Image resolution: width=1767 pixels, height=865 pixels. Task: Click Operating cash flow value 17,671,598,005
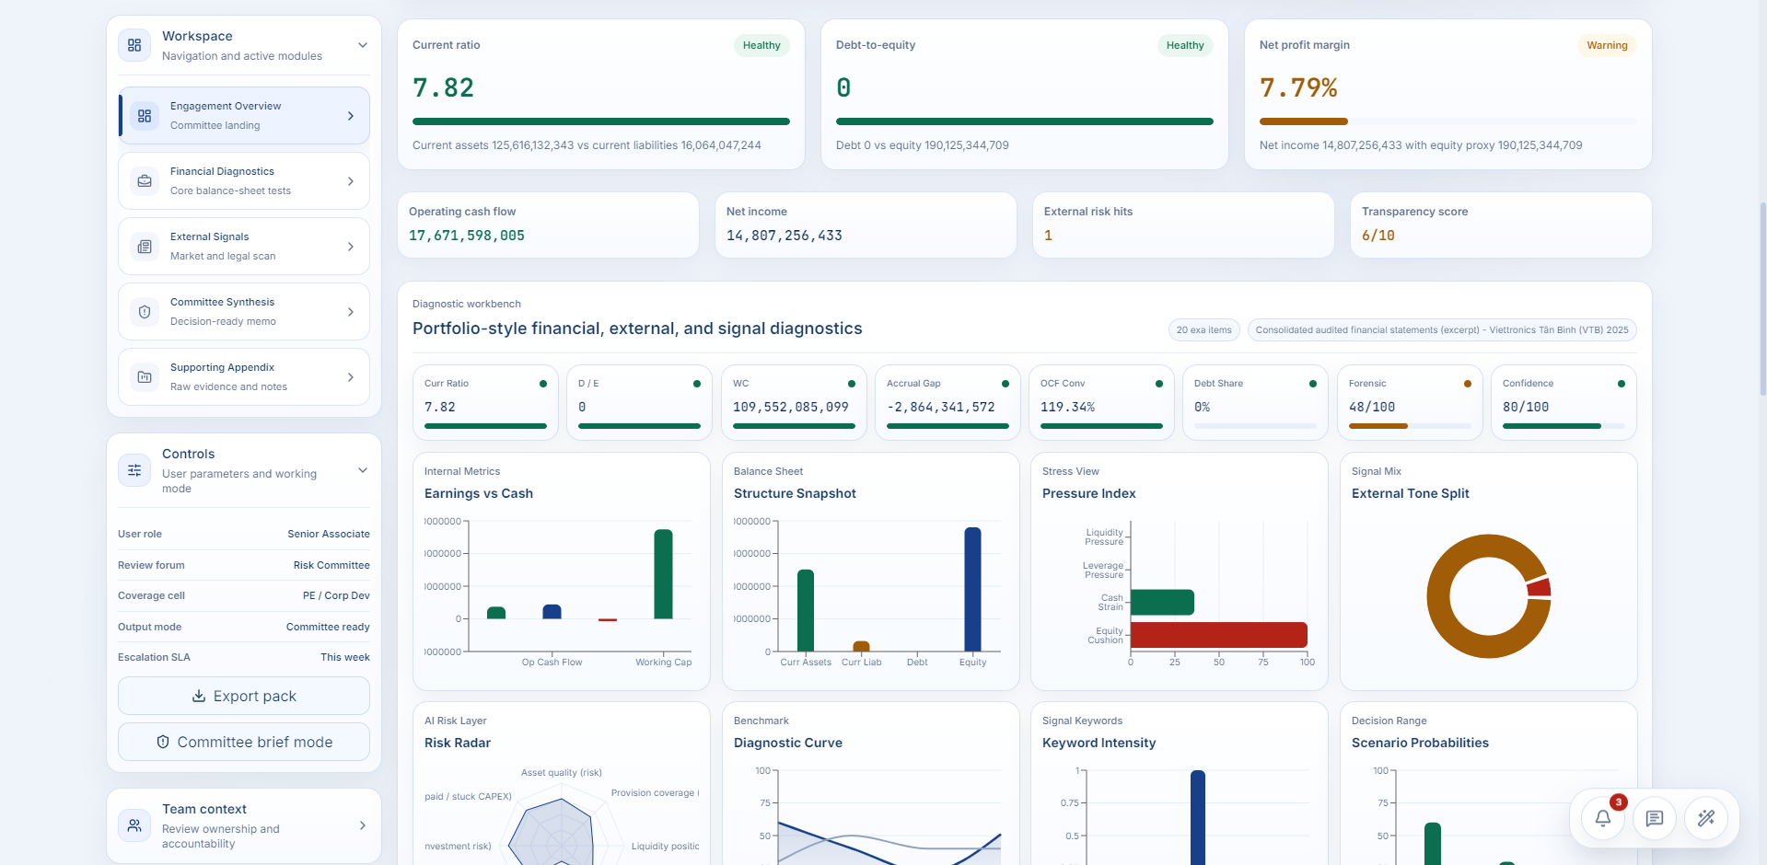click(x=467, y=236)
